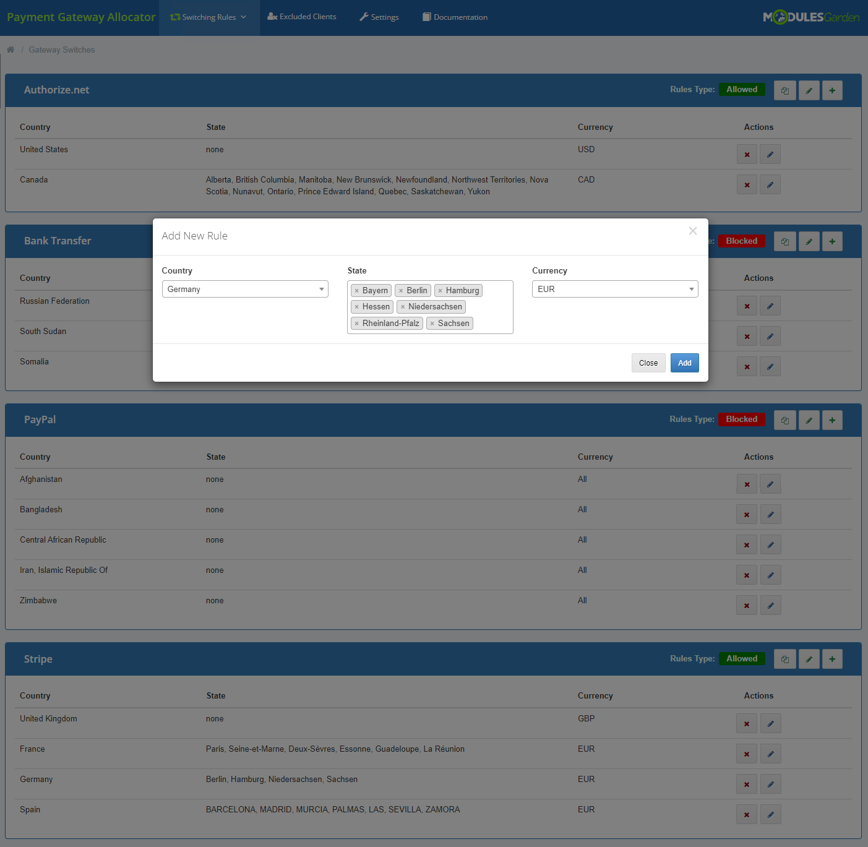Screen dimensions: 868x847
Task: Delete the United States rule with red x
Action: click(746, 154)
